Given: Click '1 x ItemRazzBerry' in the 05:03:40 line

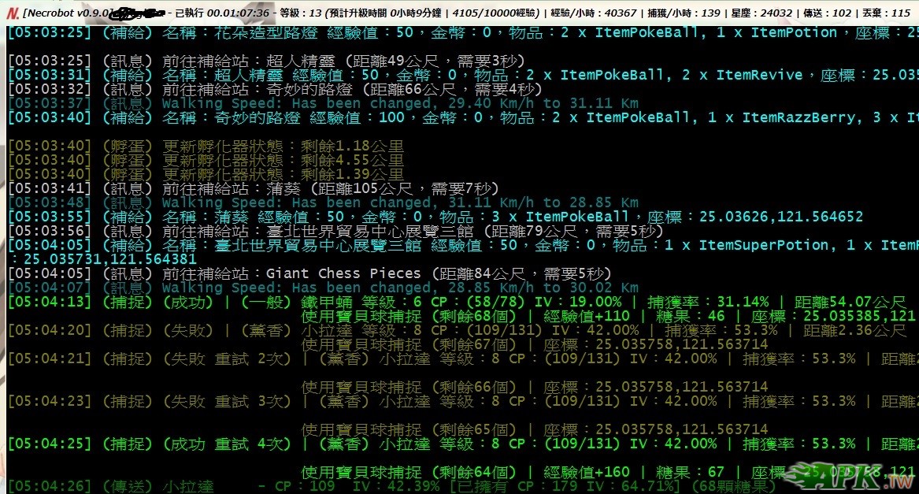Looking at the screenshot, I should coord(780,117).
